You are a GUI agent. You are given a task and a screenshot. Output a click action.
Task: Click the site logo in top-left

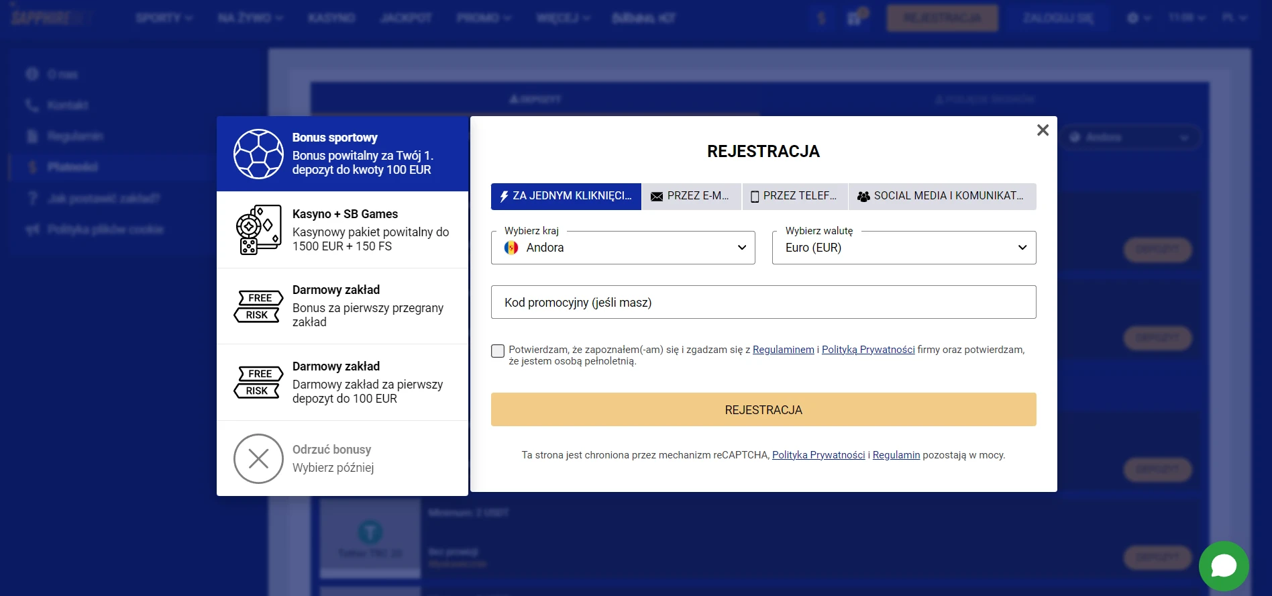[x=52, y=18]
